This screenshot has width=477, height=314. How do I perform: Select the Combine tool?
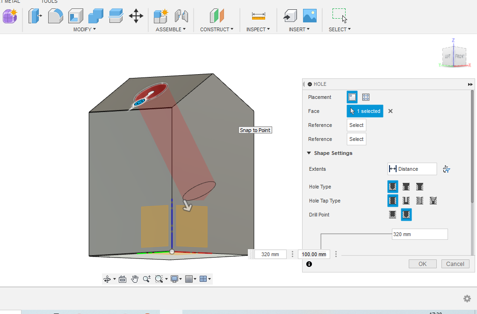coord(95,16)
